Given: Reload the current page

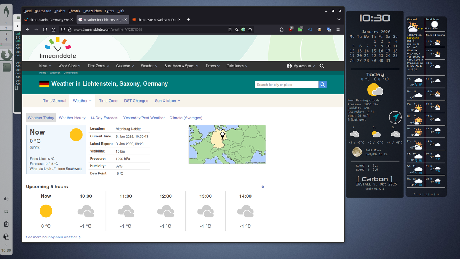Looking at the screenshot, I should [45, 29].
